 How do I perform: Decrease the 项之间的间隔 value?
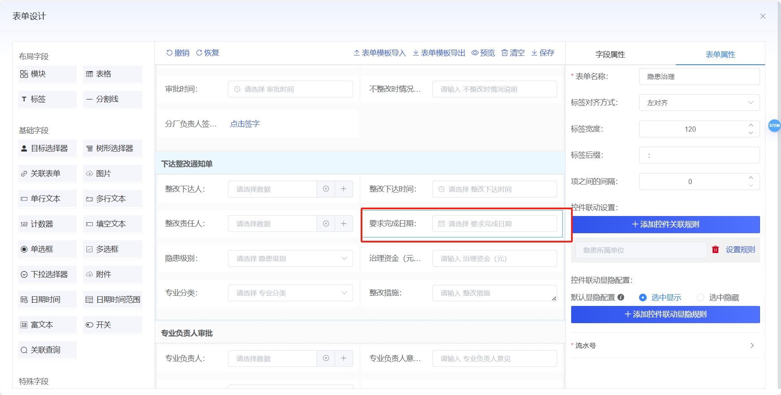pos(751,185)
